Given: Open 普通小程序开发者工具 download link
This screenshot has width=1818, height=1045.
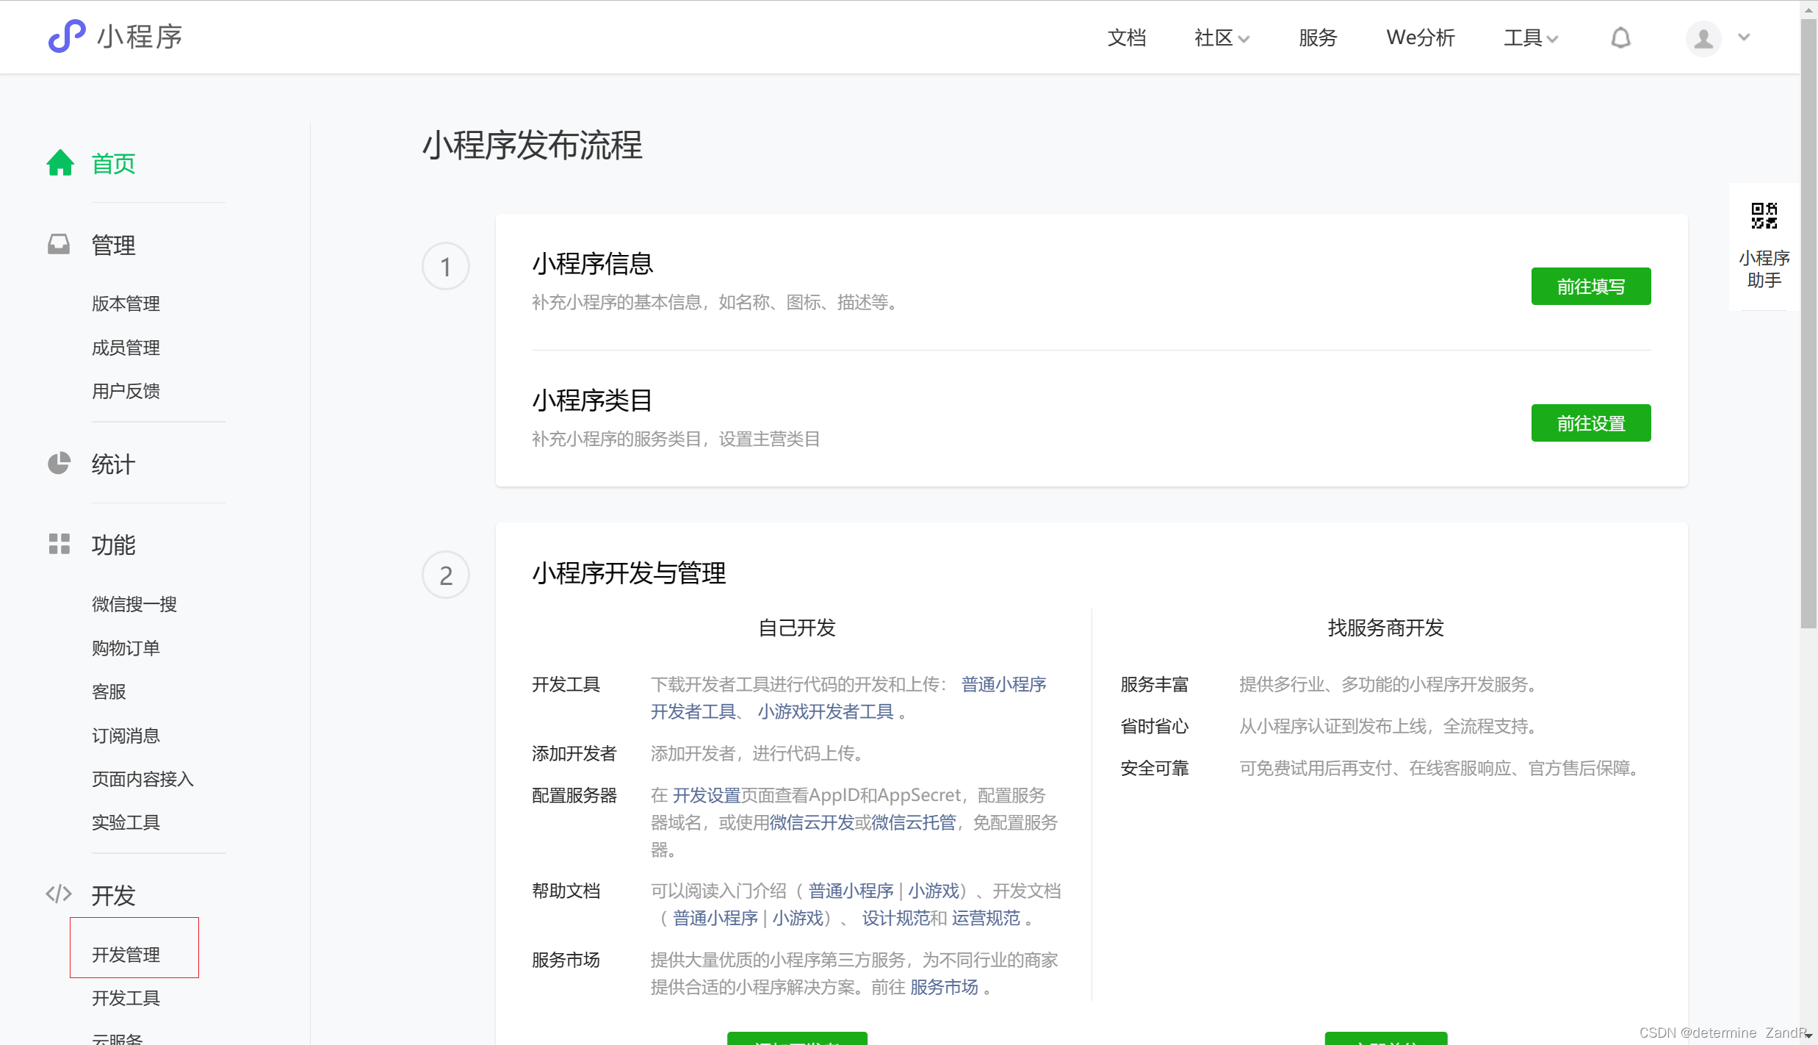Looking at the screenshot, I should [1003, 684].
